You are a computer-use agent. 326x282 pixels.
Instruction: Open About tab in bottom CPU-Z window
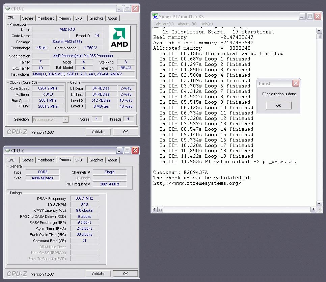[x=112, y=160]
